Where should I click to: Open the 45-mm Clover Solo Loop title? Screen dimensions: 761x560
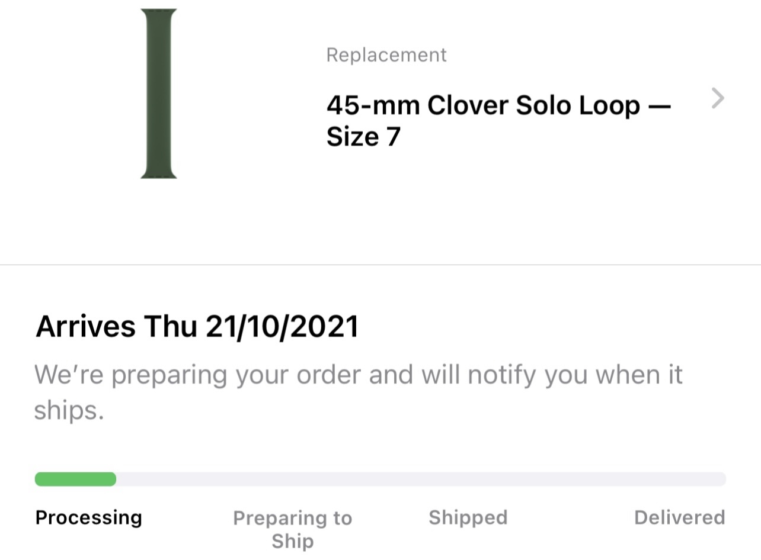[x=498, y=106]
